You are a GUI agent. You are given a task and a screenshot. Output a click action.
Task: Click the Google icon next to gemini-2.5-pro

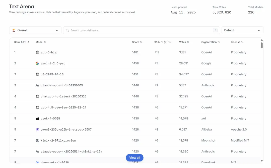37,63
